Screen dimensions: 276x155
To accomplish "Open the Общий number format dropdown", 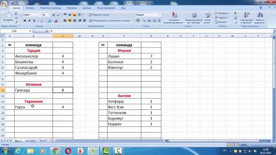I will [160, 15].
